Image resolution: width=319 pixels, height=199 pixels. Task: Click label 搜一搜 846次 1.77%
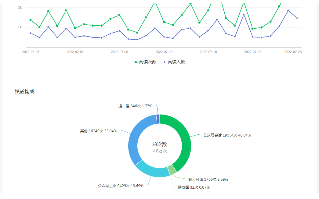(135, 106)
